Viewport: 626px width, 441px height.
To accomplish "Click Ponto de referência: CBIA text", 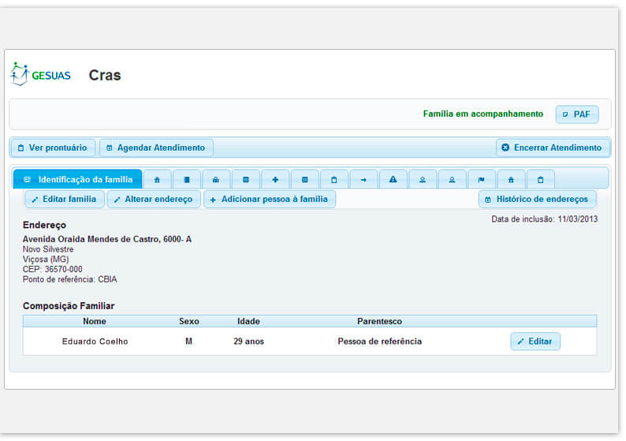I will (70, 279).
